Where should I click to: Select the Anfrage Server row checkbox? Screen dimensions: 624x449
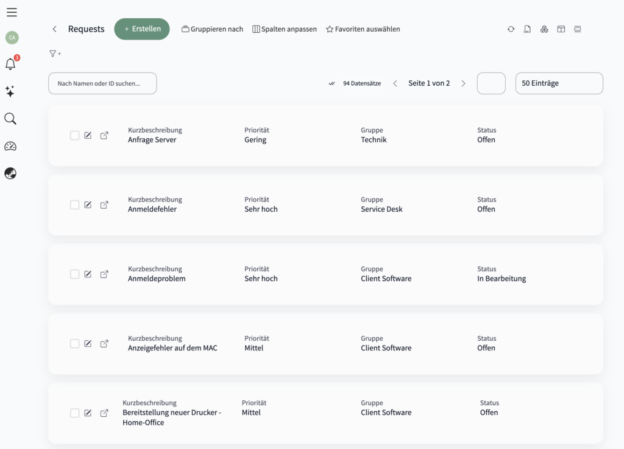74,136
